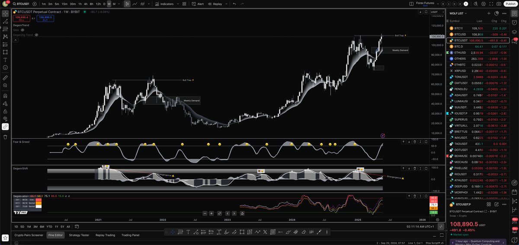Zoom out chart with minus button
This screenshot has height=245, width=519.
pyautogui.click(x=205, y=213)
